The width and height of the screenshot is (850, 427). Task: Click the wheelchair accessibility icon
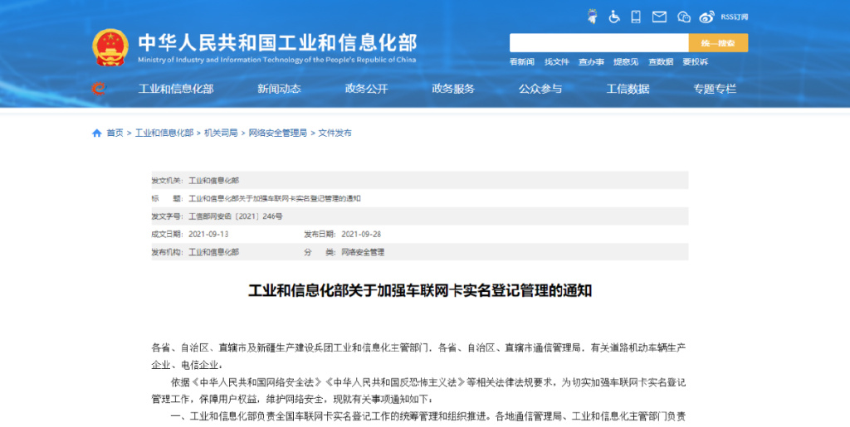614,17
